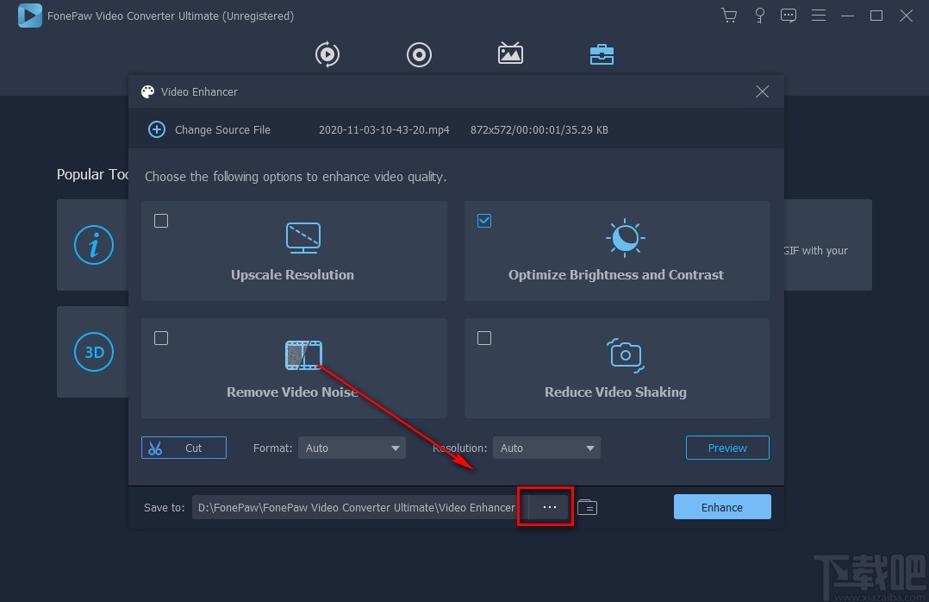Open the feedback chat icon

pos(788,16)
